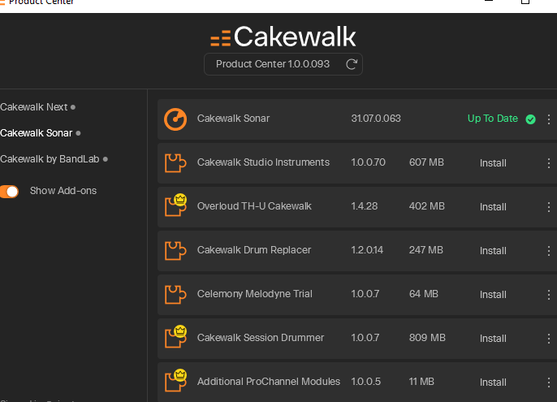557x402 pixels.
Task: Install Additional ProChannel Modules
Action: pyautogui.click(x=493, y=382)
